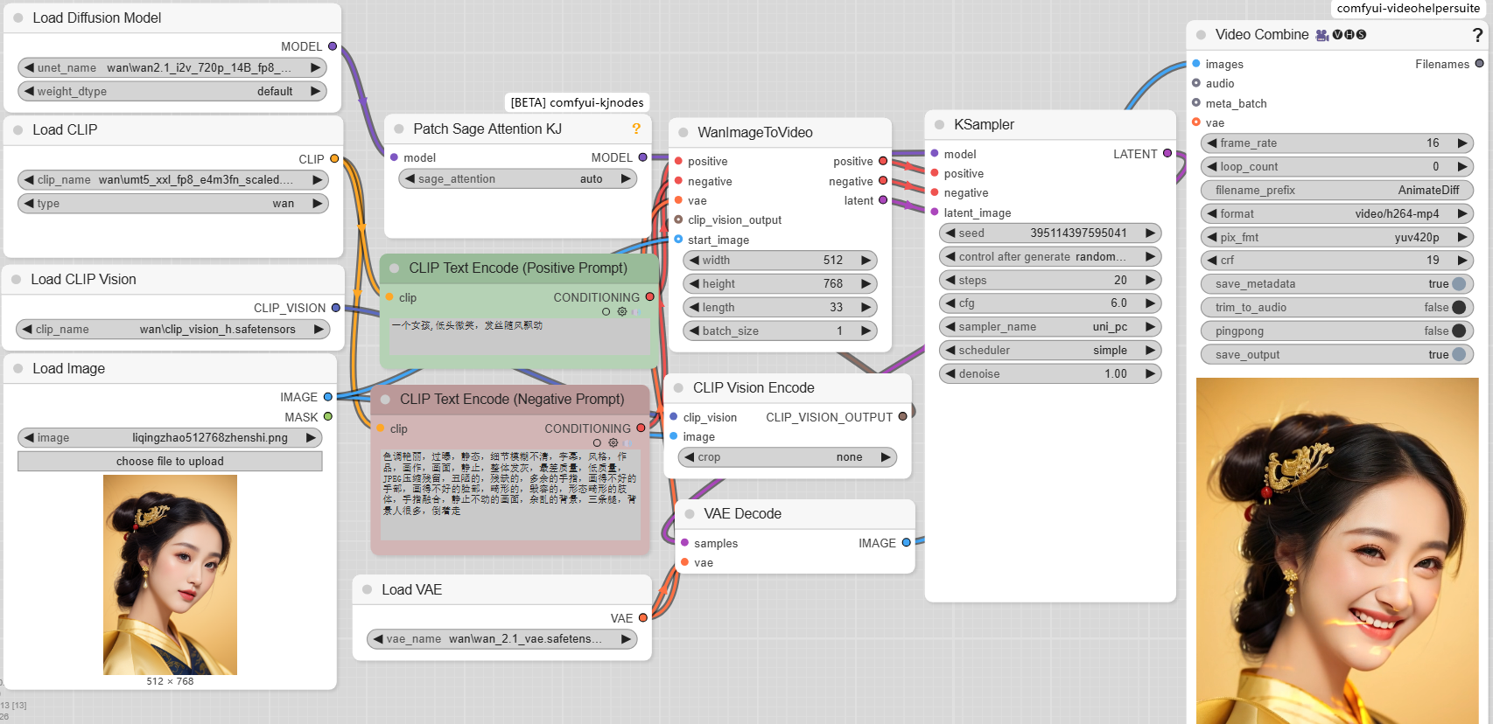Screen dimensions: 1493x724
Task: Decrease cfg using its left arrow
Action: pos(950,303)
